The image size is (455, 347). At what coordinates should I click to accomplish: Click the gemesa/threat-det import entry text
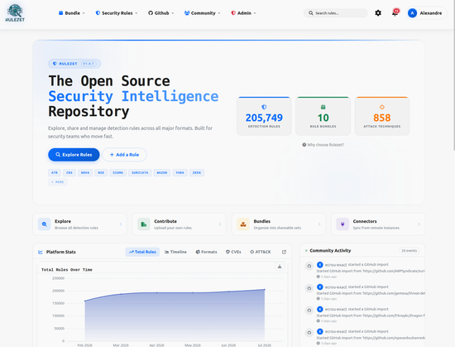371,293
